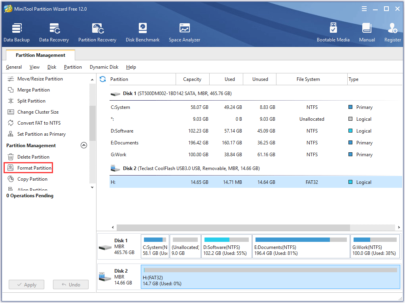Viewport: 405px width, 303px height.
Task: Click Delete Partition in the sidebar
Action: (x=33, y=157)
